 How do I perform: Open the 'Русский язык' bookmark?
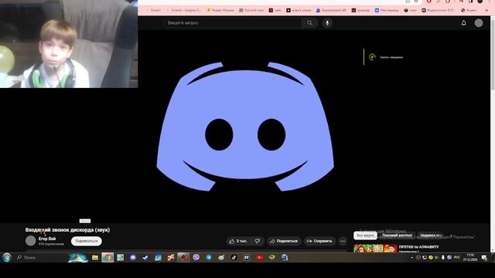(x=251, y=10)
